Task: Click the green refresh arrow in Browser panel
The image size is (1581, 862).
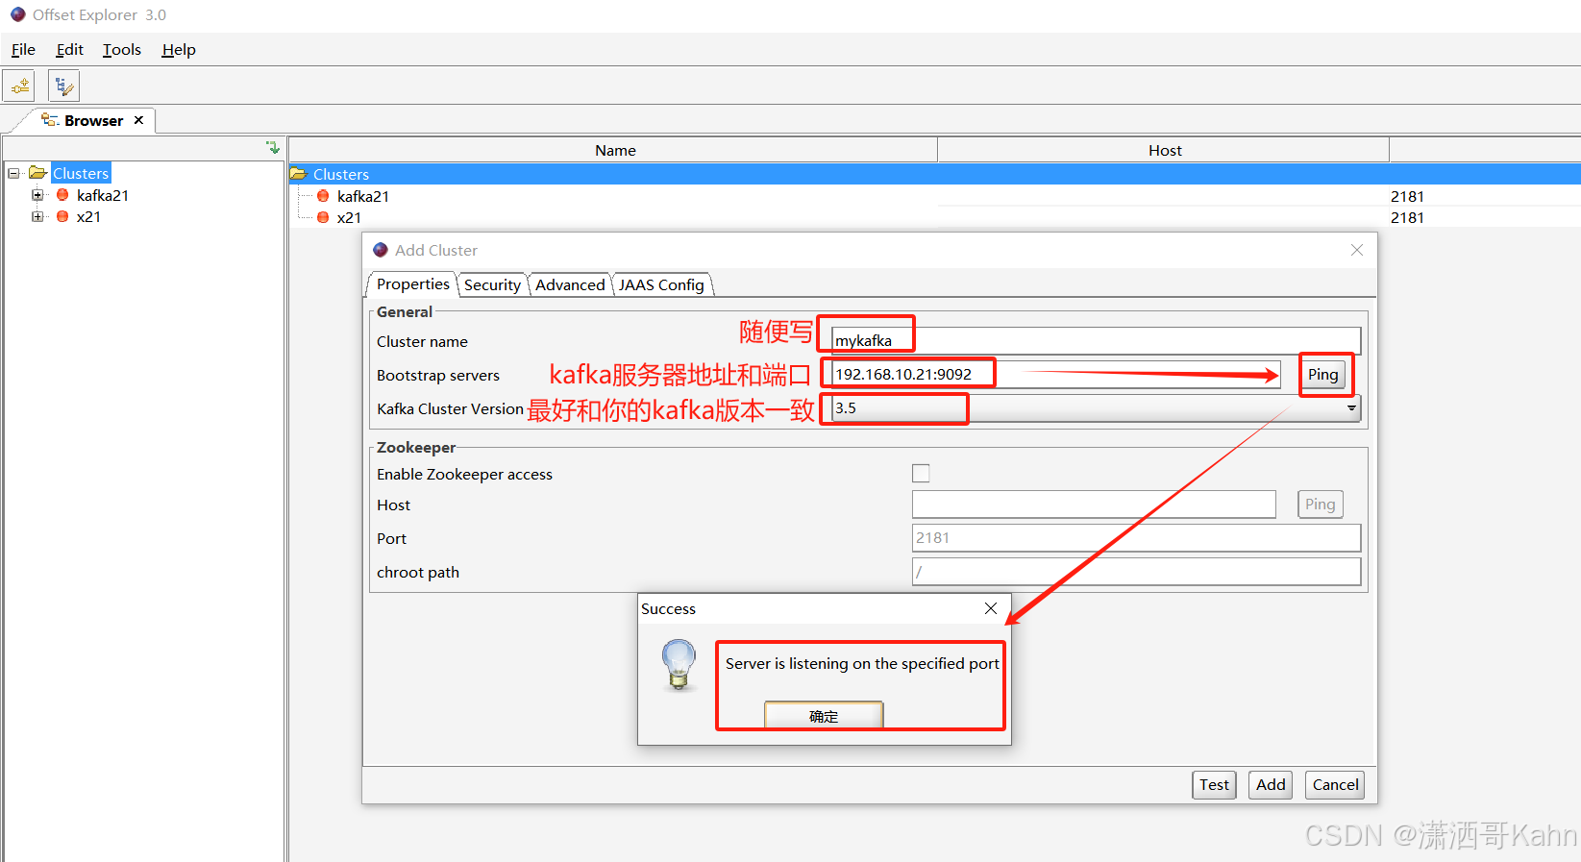Action: click(x=273, y=148)
